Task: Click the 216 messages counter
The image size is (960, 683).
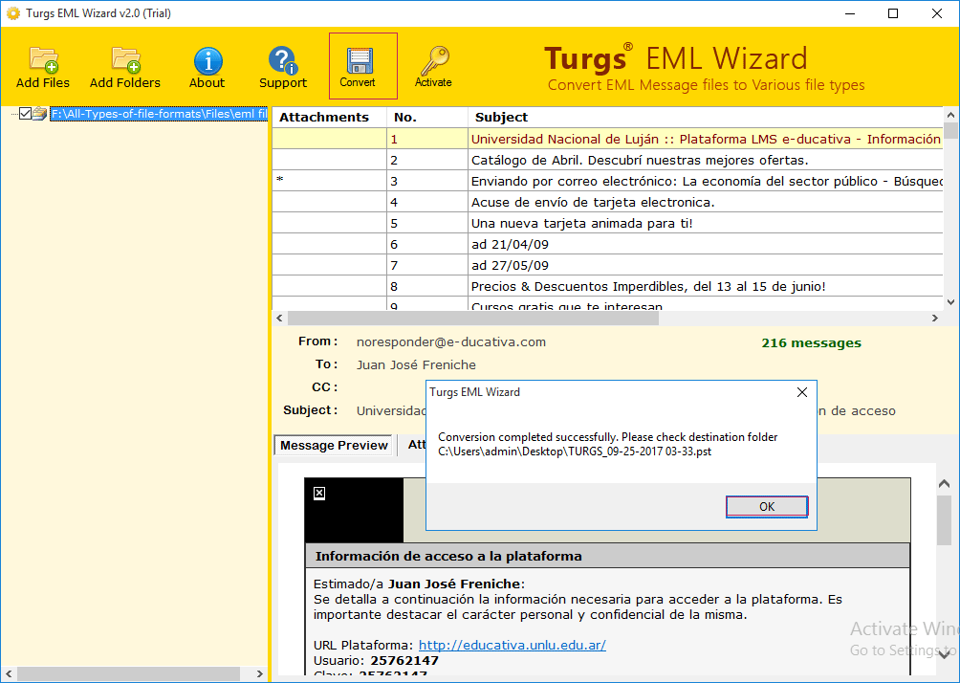Action: coord(811,343)
